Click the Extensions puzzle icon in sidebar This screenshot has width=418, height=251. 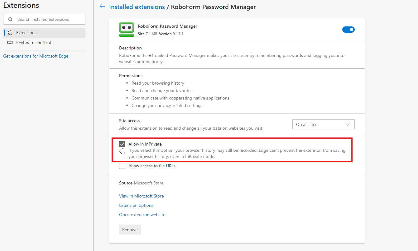[x=10, y=33]
